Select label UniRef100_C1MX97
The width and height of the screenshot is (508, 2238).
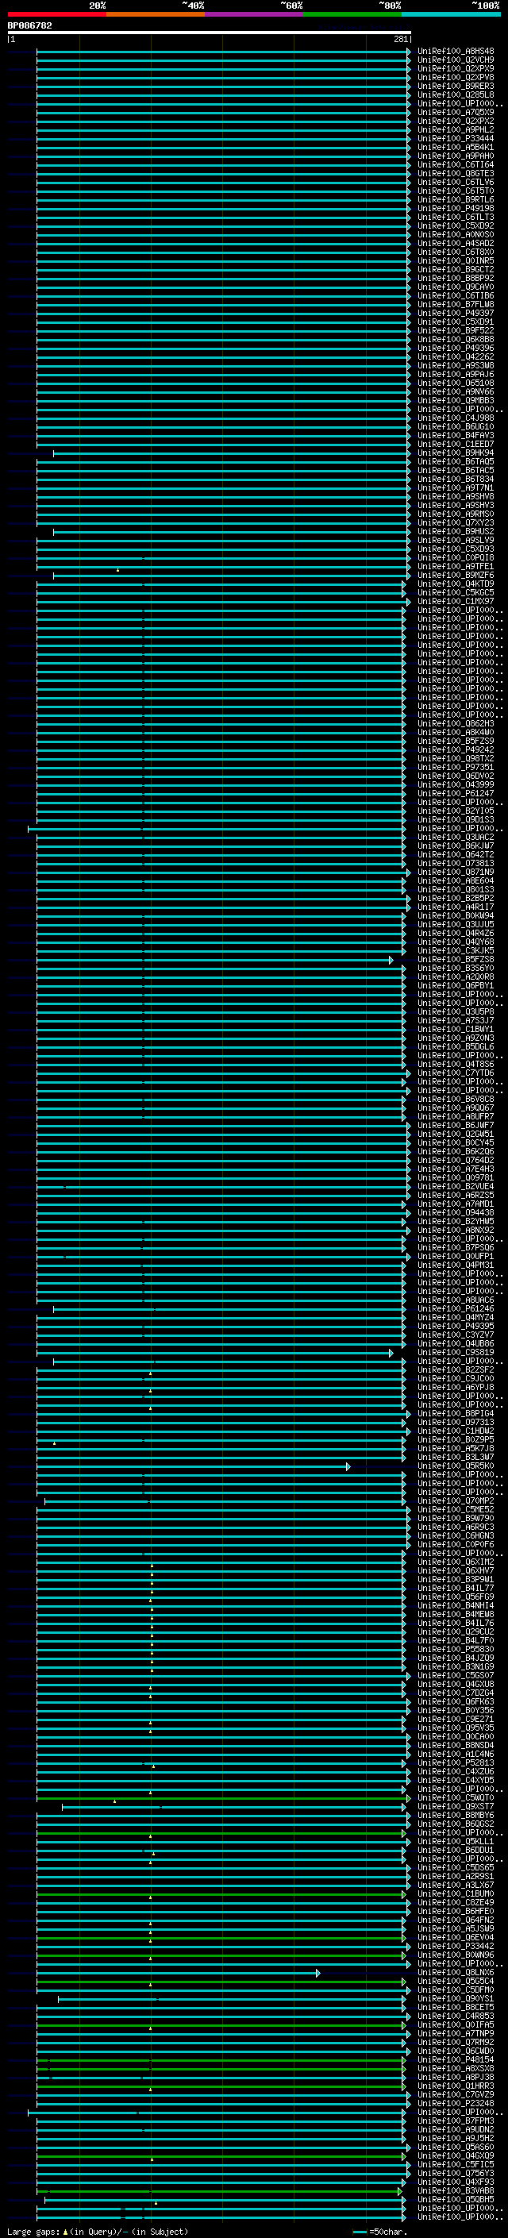click(456, 601)
